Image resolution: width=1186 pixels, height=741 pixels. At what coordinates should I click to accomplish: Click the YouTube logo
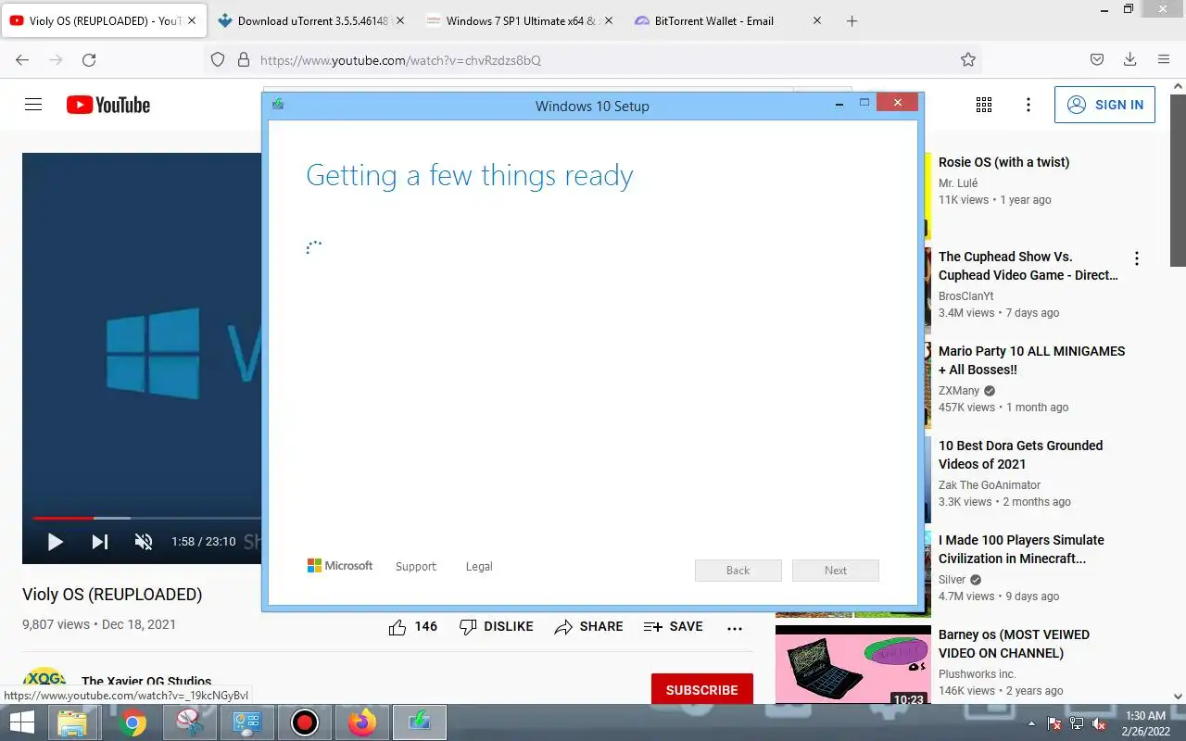coord(108,105)
